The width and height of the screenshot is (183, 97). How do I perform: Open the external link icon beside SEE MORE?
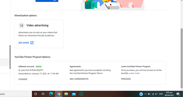(32, 43)
